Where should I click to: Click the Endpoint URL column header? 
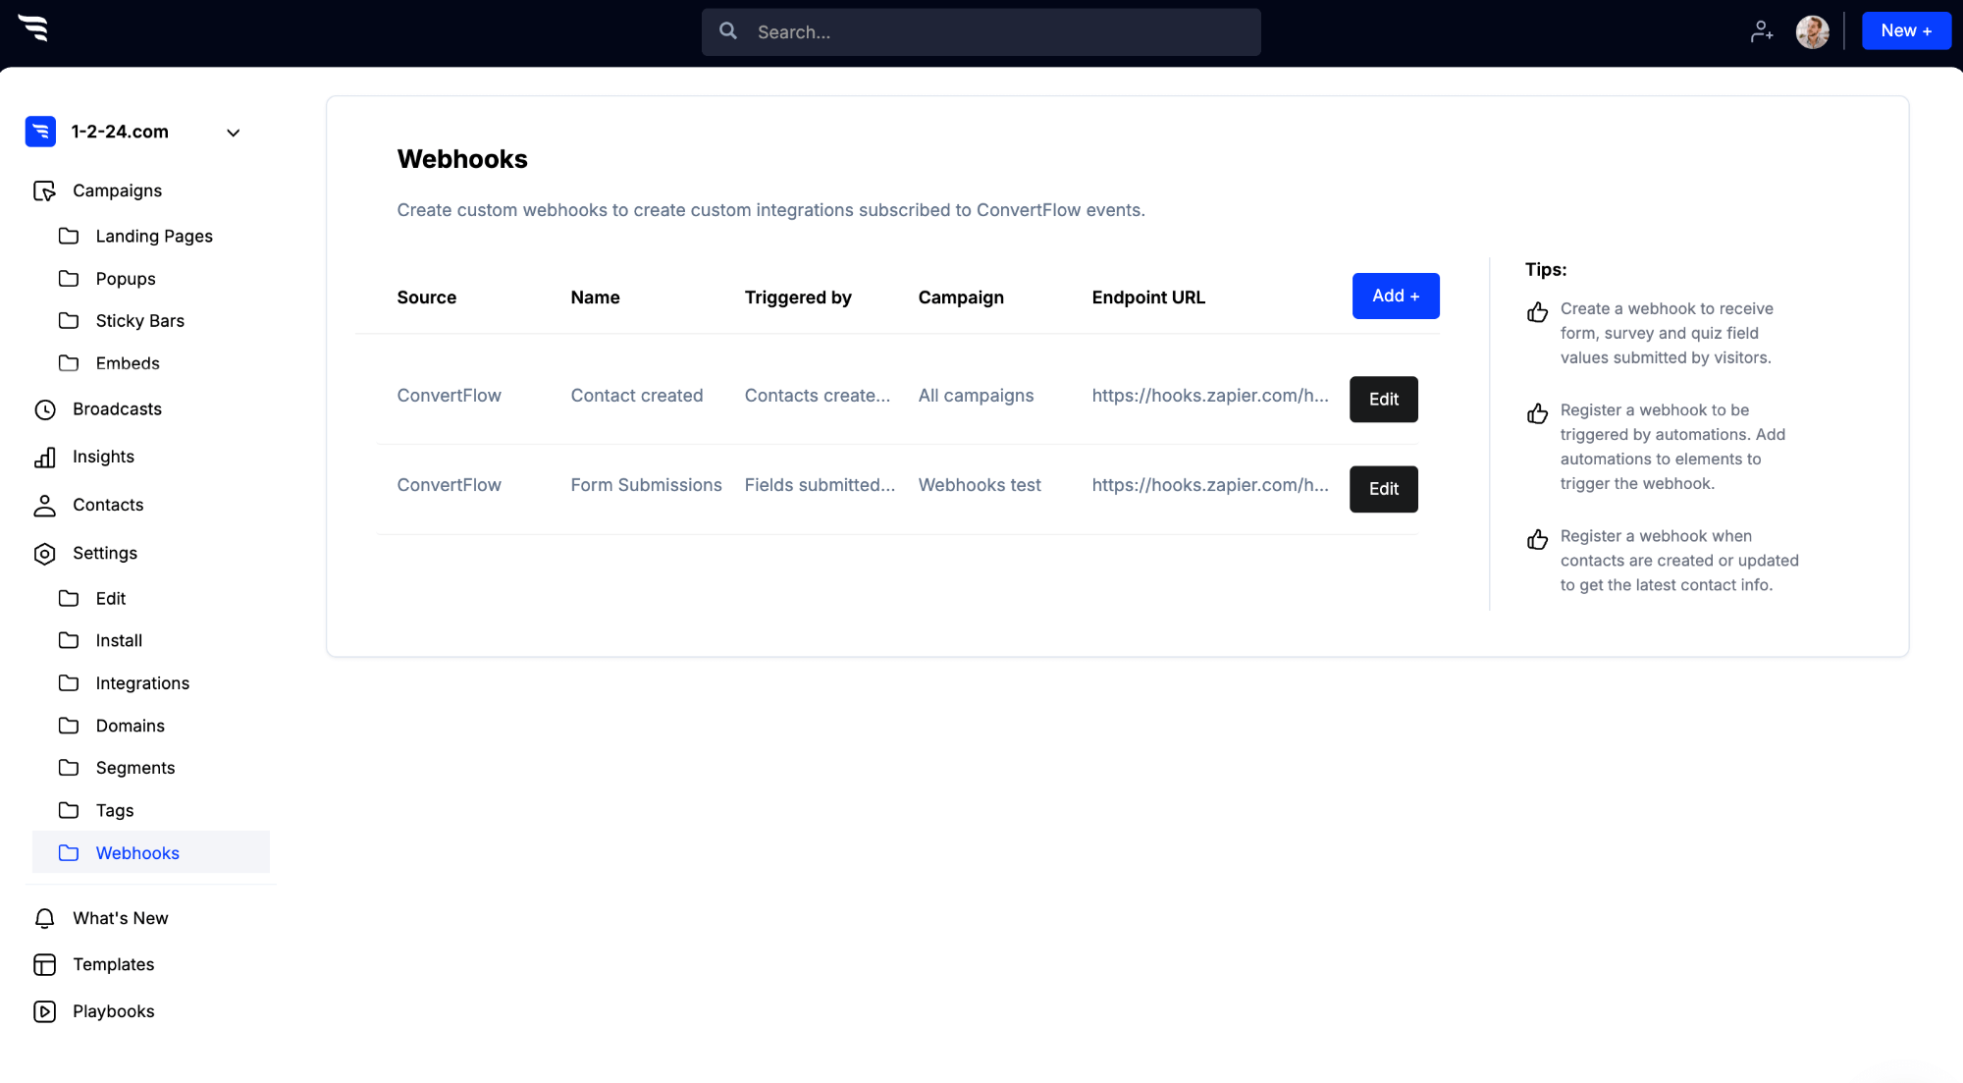point(1148,298)
